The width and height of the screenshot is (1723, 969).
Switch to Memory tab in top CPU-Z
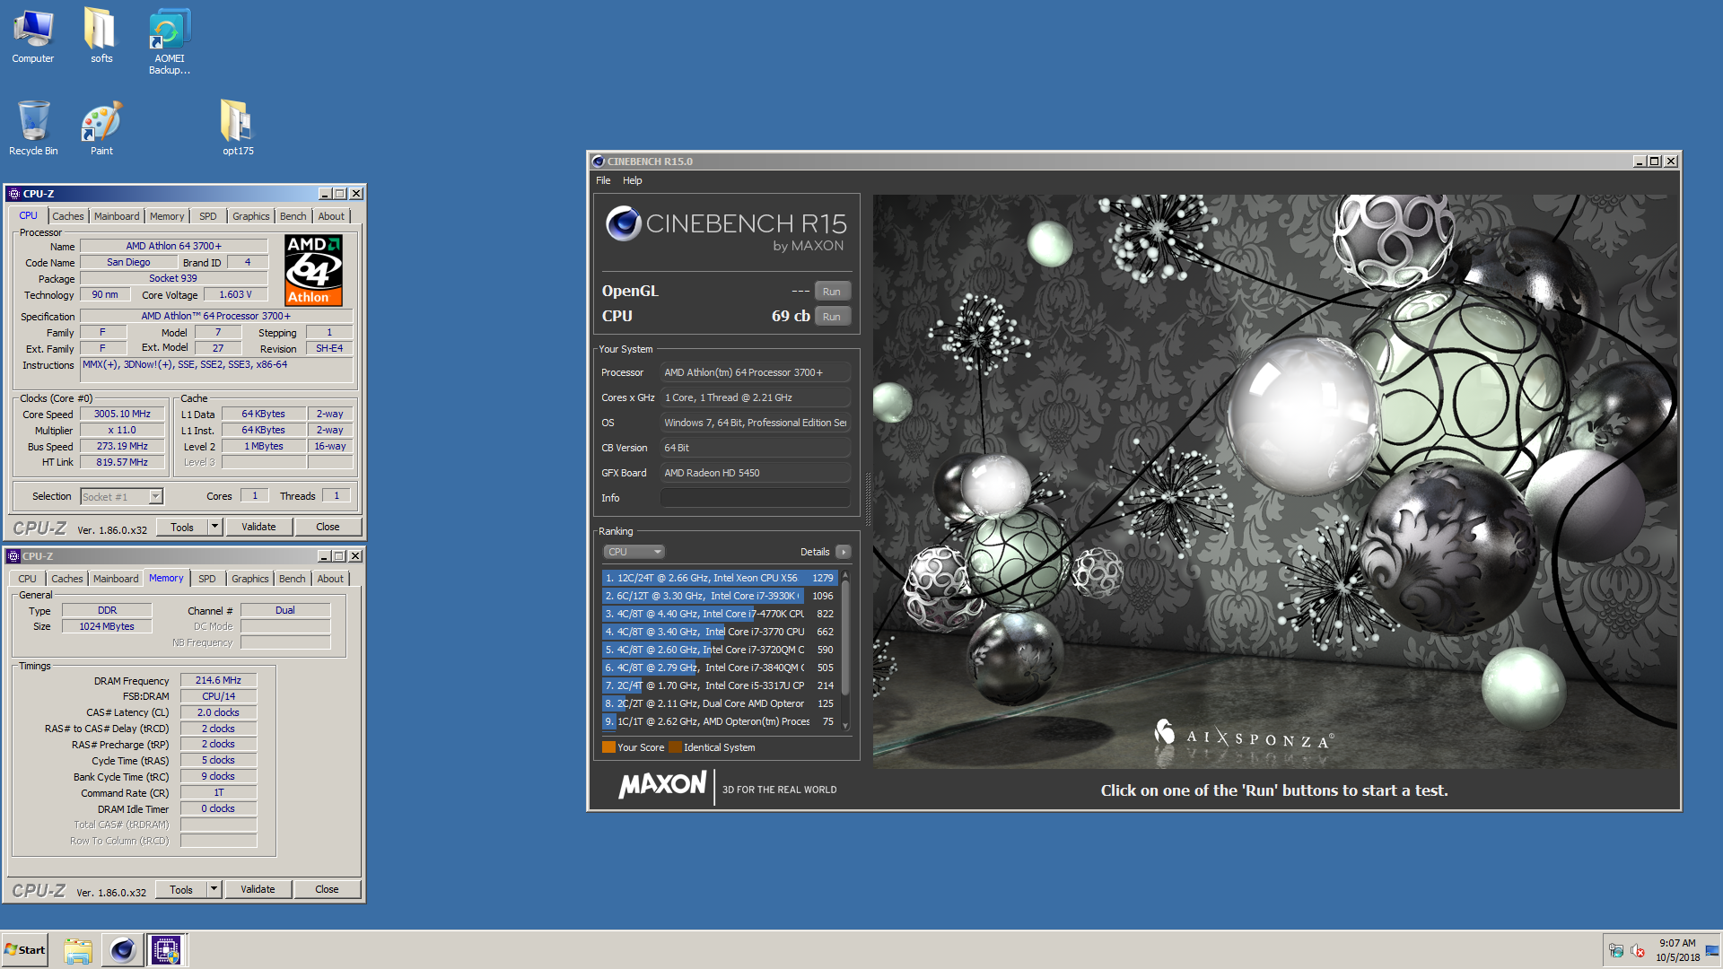pos(167,216)
